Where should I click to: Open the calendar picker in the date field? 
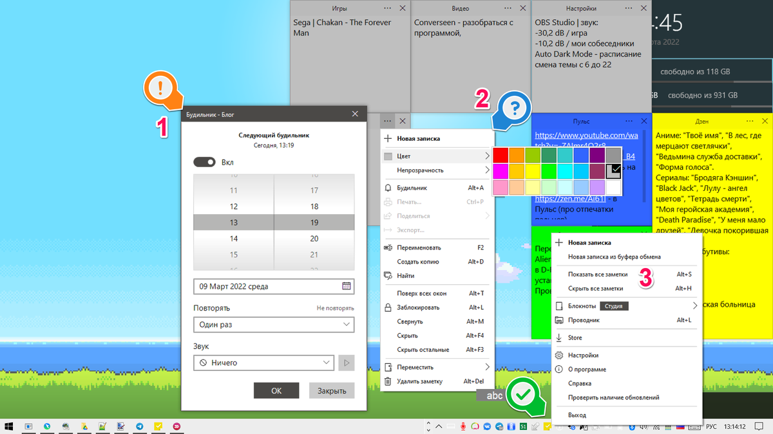(x=347, y=286)
